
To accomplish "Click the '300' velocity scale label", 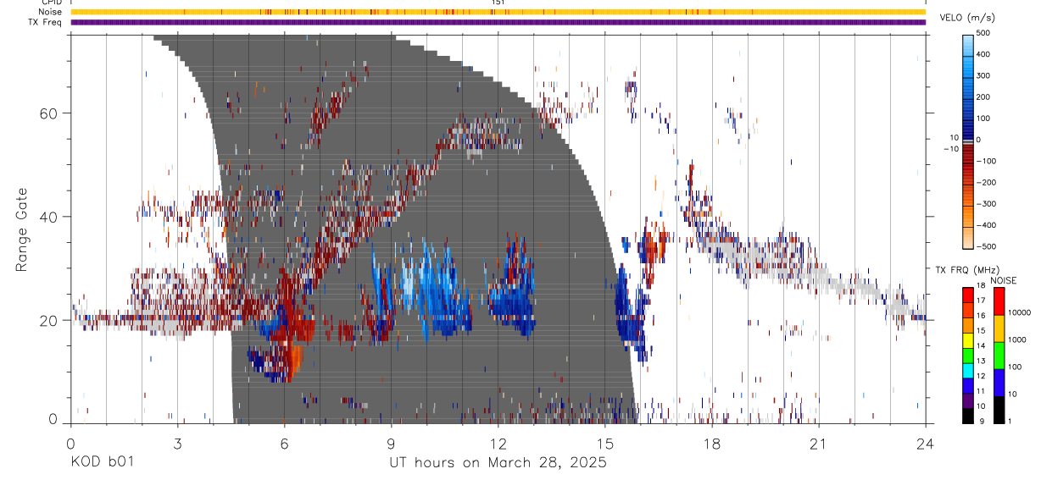I will pyautogui.click(x=983, y=75).
